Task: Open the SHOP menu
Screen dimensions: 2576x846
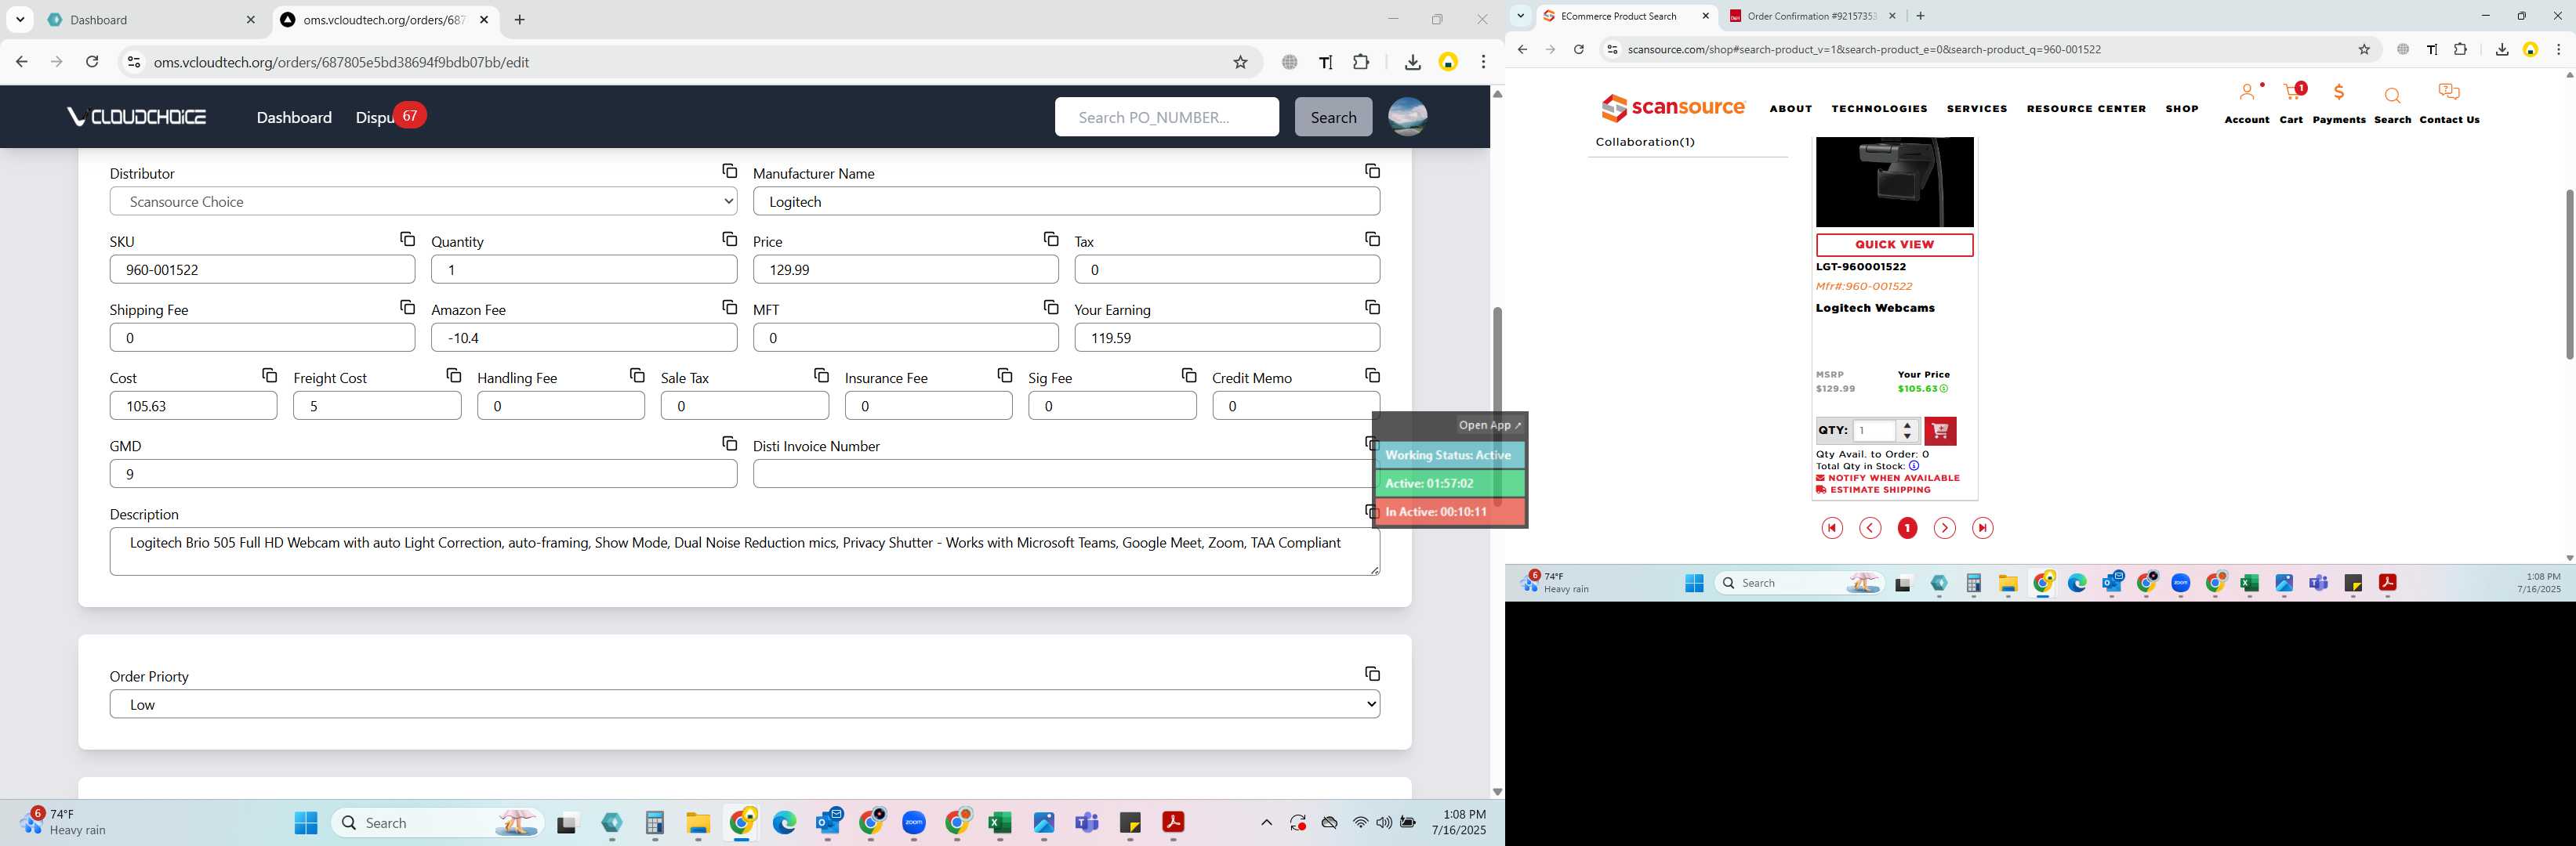Action: (2182, 108)
